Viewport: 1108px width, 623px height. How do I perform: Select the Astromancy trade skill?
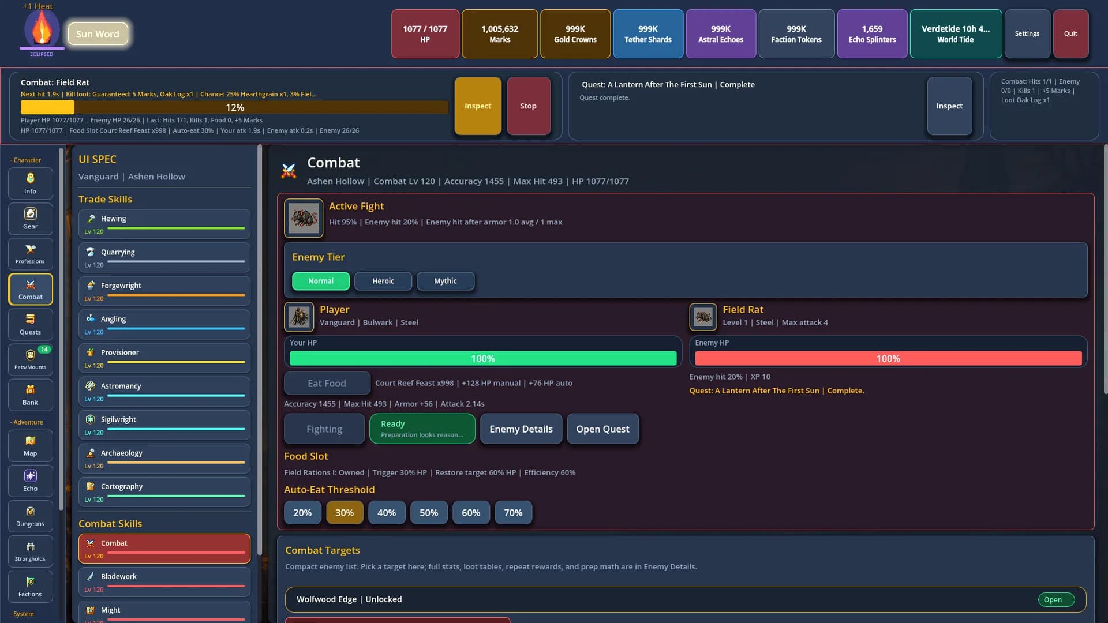pos(164,391)
